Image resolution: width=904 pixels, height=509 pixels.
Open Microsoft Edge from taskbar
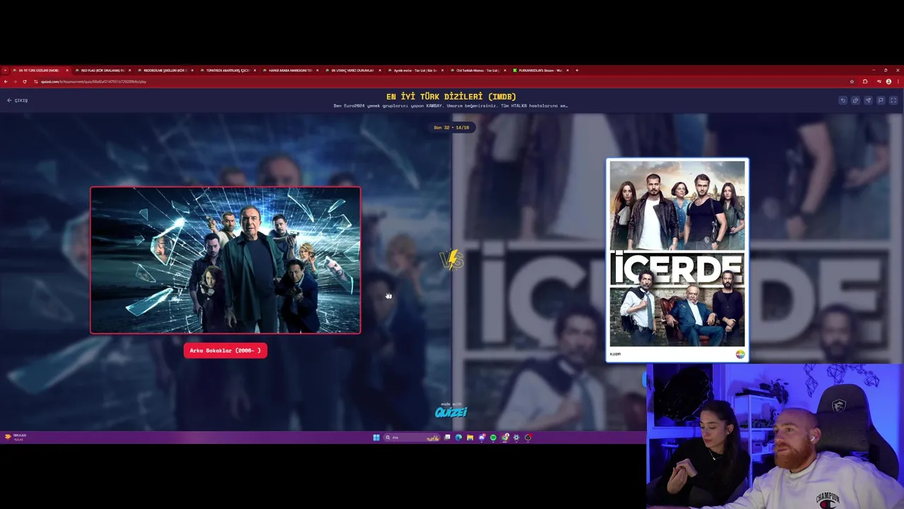pos(458,438)
